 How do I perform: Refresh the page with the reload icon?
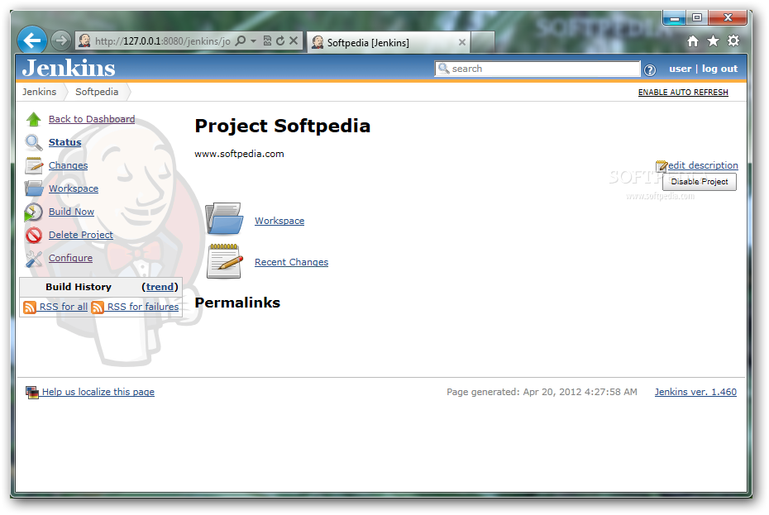pyautogui.click(x=280, y=41)
